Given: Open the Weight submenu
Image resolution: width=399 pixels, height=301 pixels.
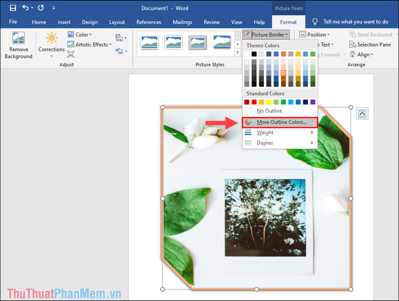Looking at the screenshot, I should (265, 133).
